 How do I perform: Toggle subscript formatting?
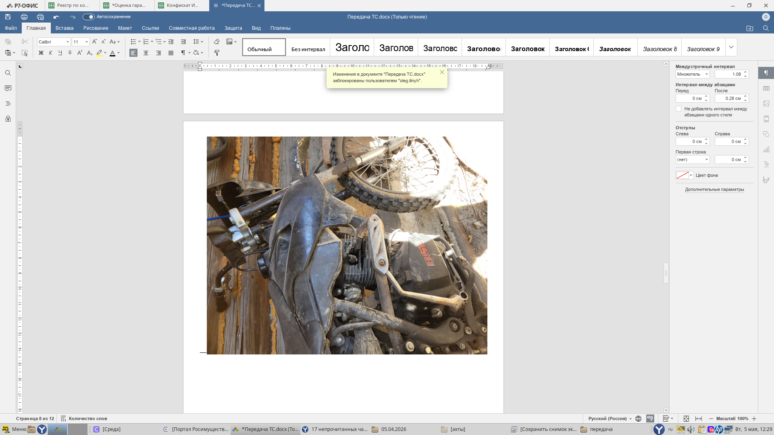(89, 53)
